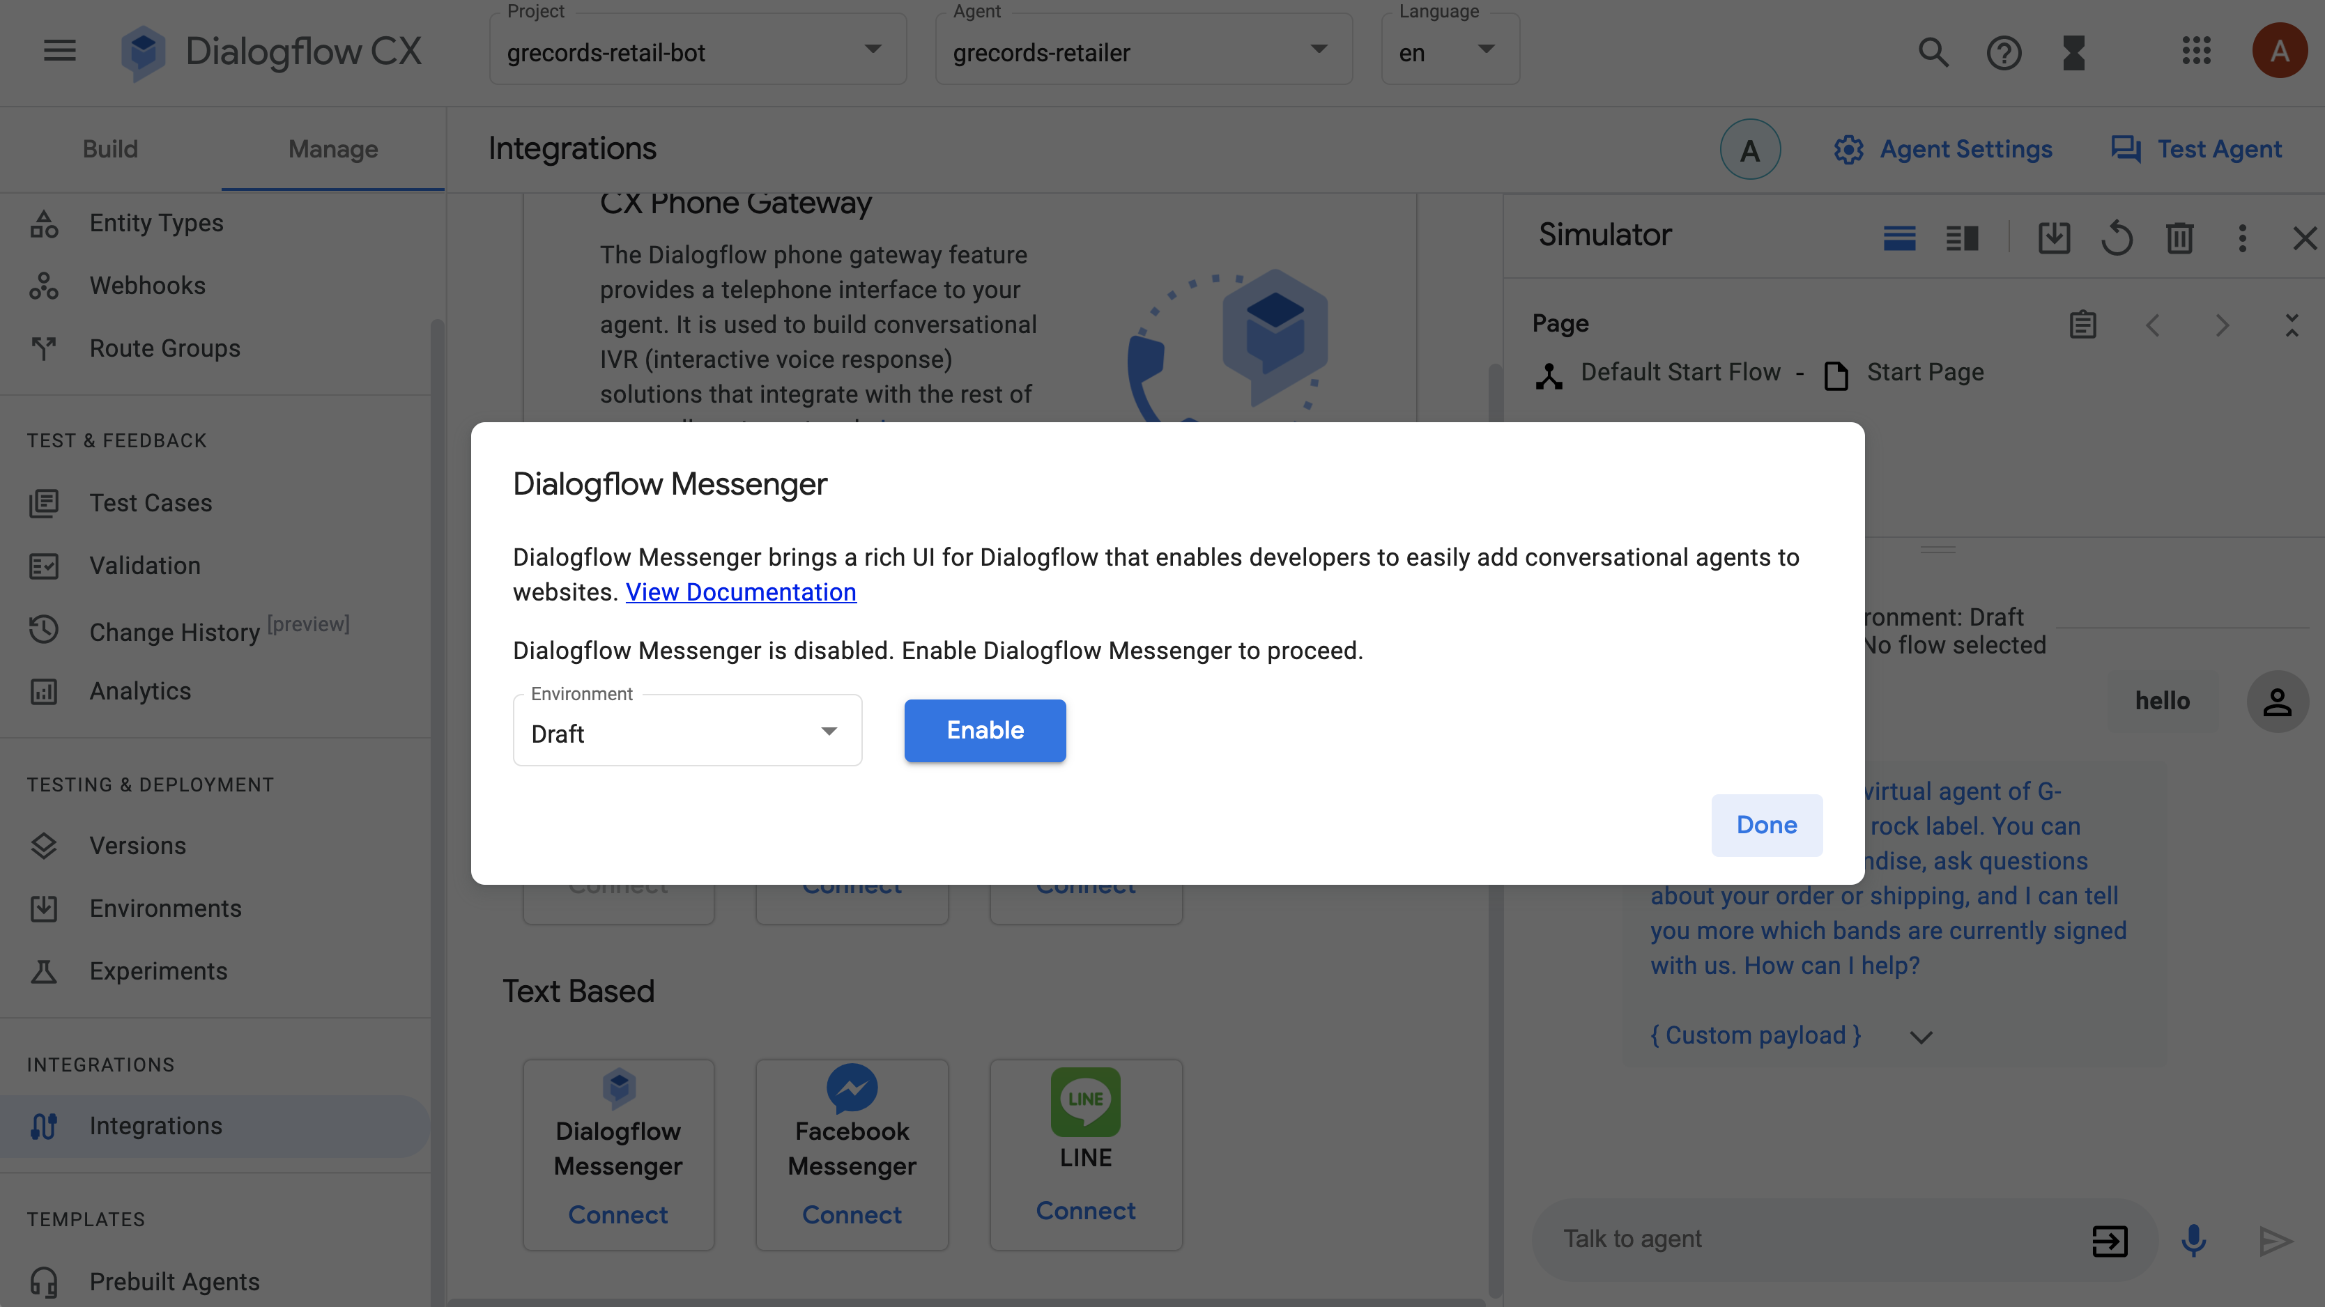The height and width of the screenshot is (1307, 2325).
Task: Click the Done button in dialog
Action: coord(1766,823)
